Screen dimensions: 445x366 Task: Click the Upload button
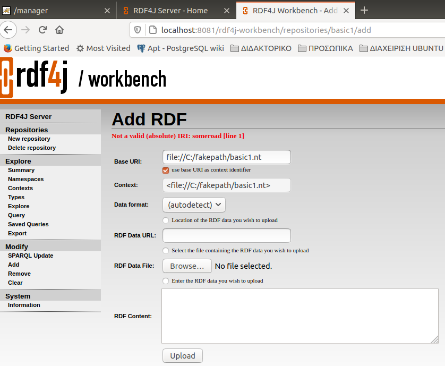[x=182, y=356]
